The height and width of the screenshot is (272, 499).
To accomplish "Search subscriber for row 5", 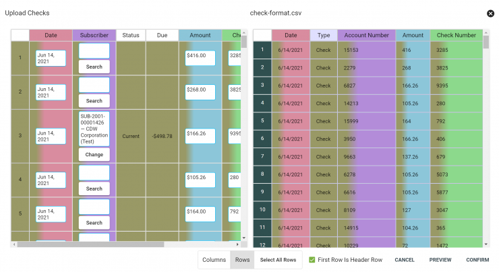I will tap(94, 223).
